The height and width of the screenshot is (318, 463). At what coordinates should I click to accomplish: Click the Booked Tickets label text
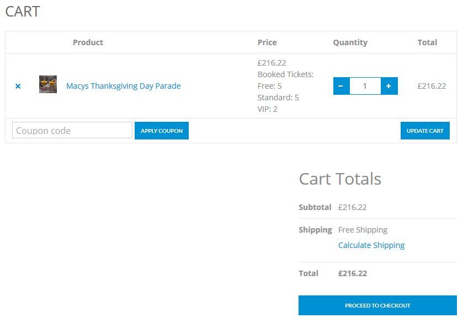[285, 74]
